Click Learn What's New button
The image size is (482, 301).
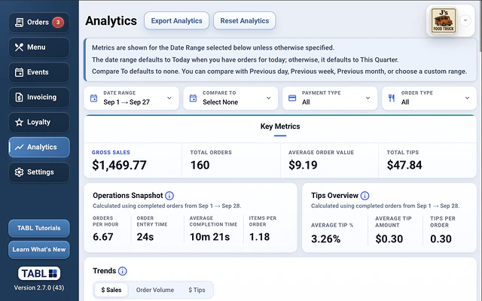tap(39, 249)
